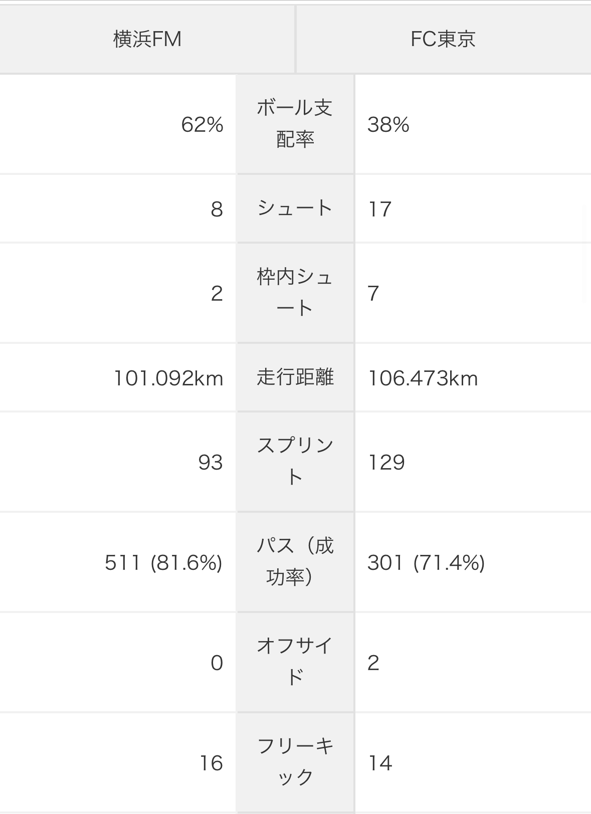This screenshot has height=814, width=591.
Task: Click the ボール支配率 stat label
Action: click(x=295, y=123)
